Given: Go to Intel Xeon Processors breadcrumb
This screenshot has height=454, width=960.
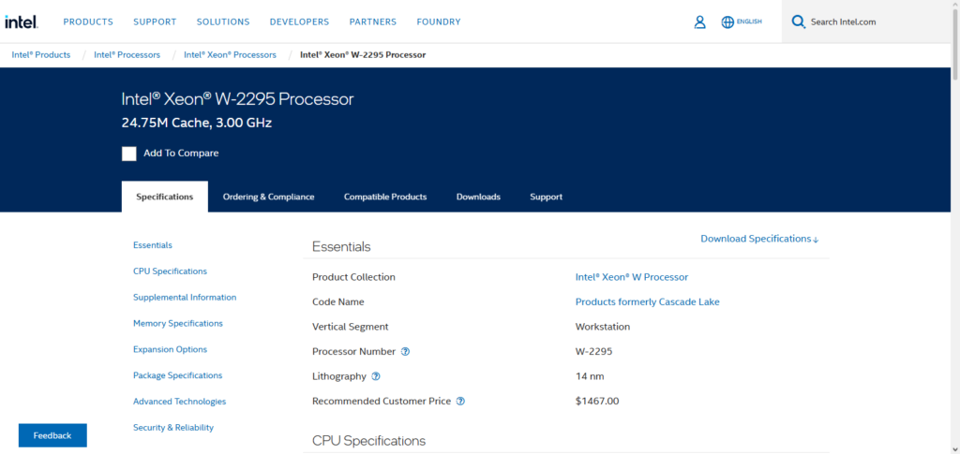Looking at the screenshot, I should pyautogui.click(x=231, y=55).
